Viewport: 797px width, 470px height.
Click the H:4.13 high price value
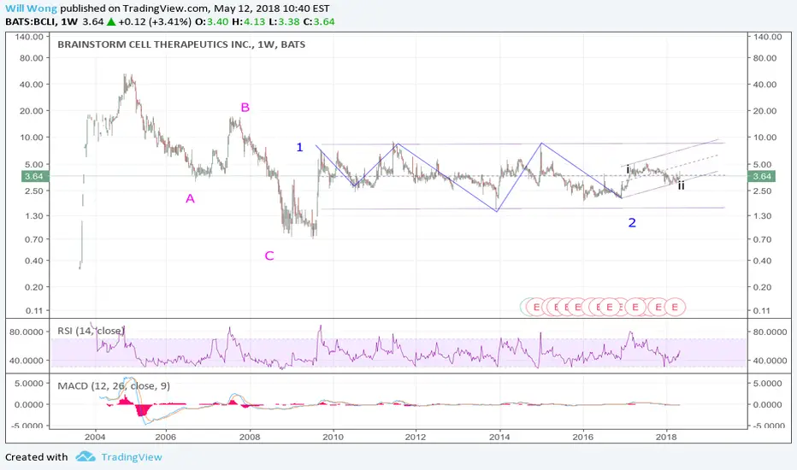247,22
